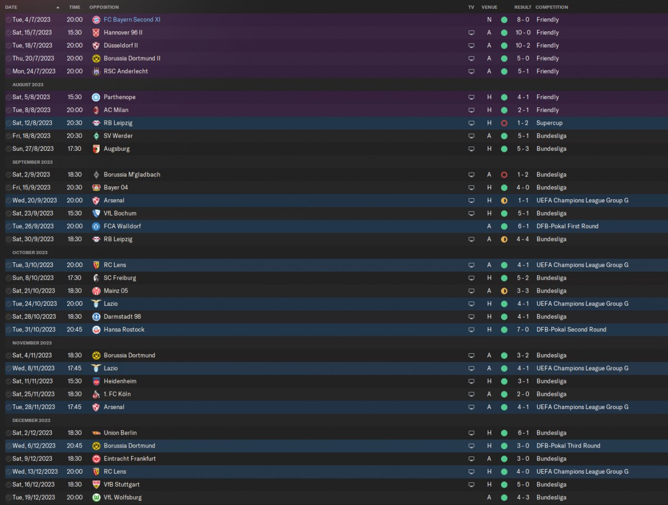Image resolution: width=668 pixels, height=505 pixels.
Task: Click the TV icon on the Hannover 96 II row
Action: click(x=471, y=33)
